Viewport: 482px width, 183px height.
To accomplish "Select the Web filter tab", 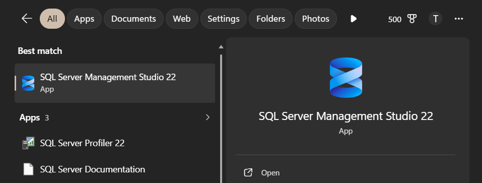I will coord(182,19).
